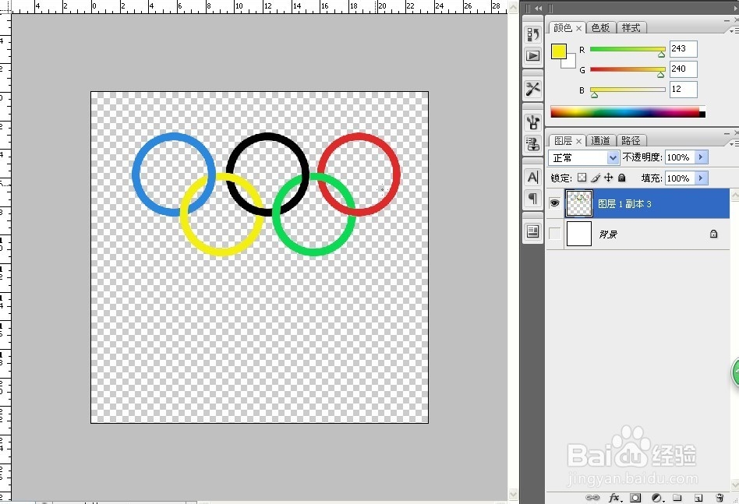Image resolution: width=739 pixels, height=504 pixels.
Task: Minimize the Color panel group
Action: [x=727, y=21]
